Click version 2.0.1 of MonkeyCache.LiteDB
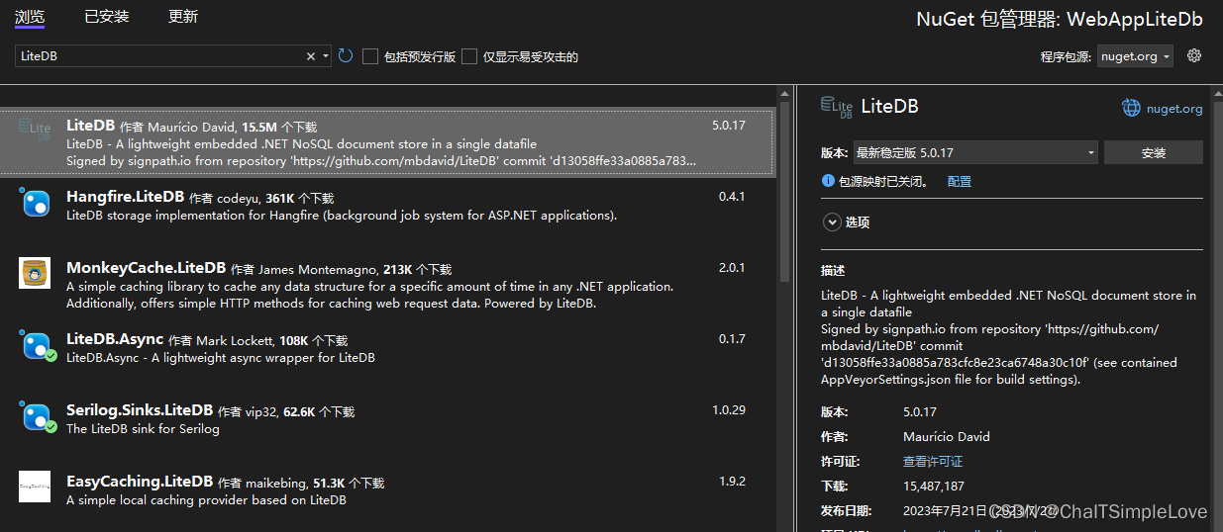This screenshot has height=532, width=1223. coord(732,268)
